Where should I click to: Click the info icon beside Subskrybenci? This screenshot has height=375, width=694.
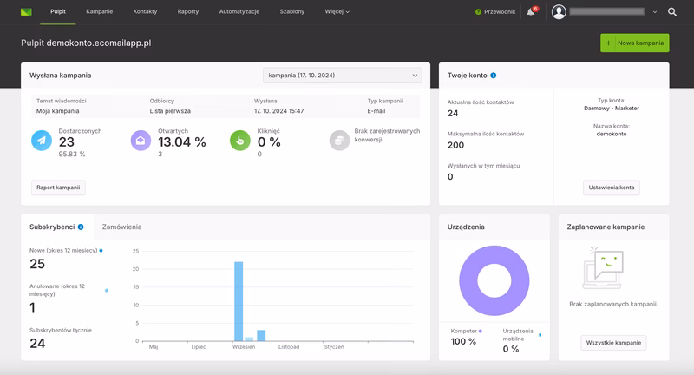coord(81,227)
